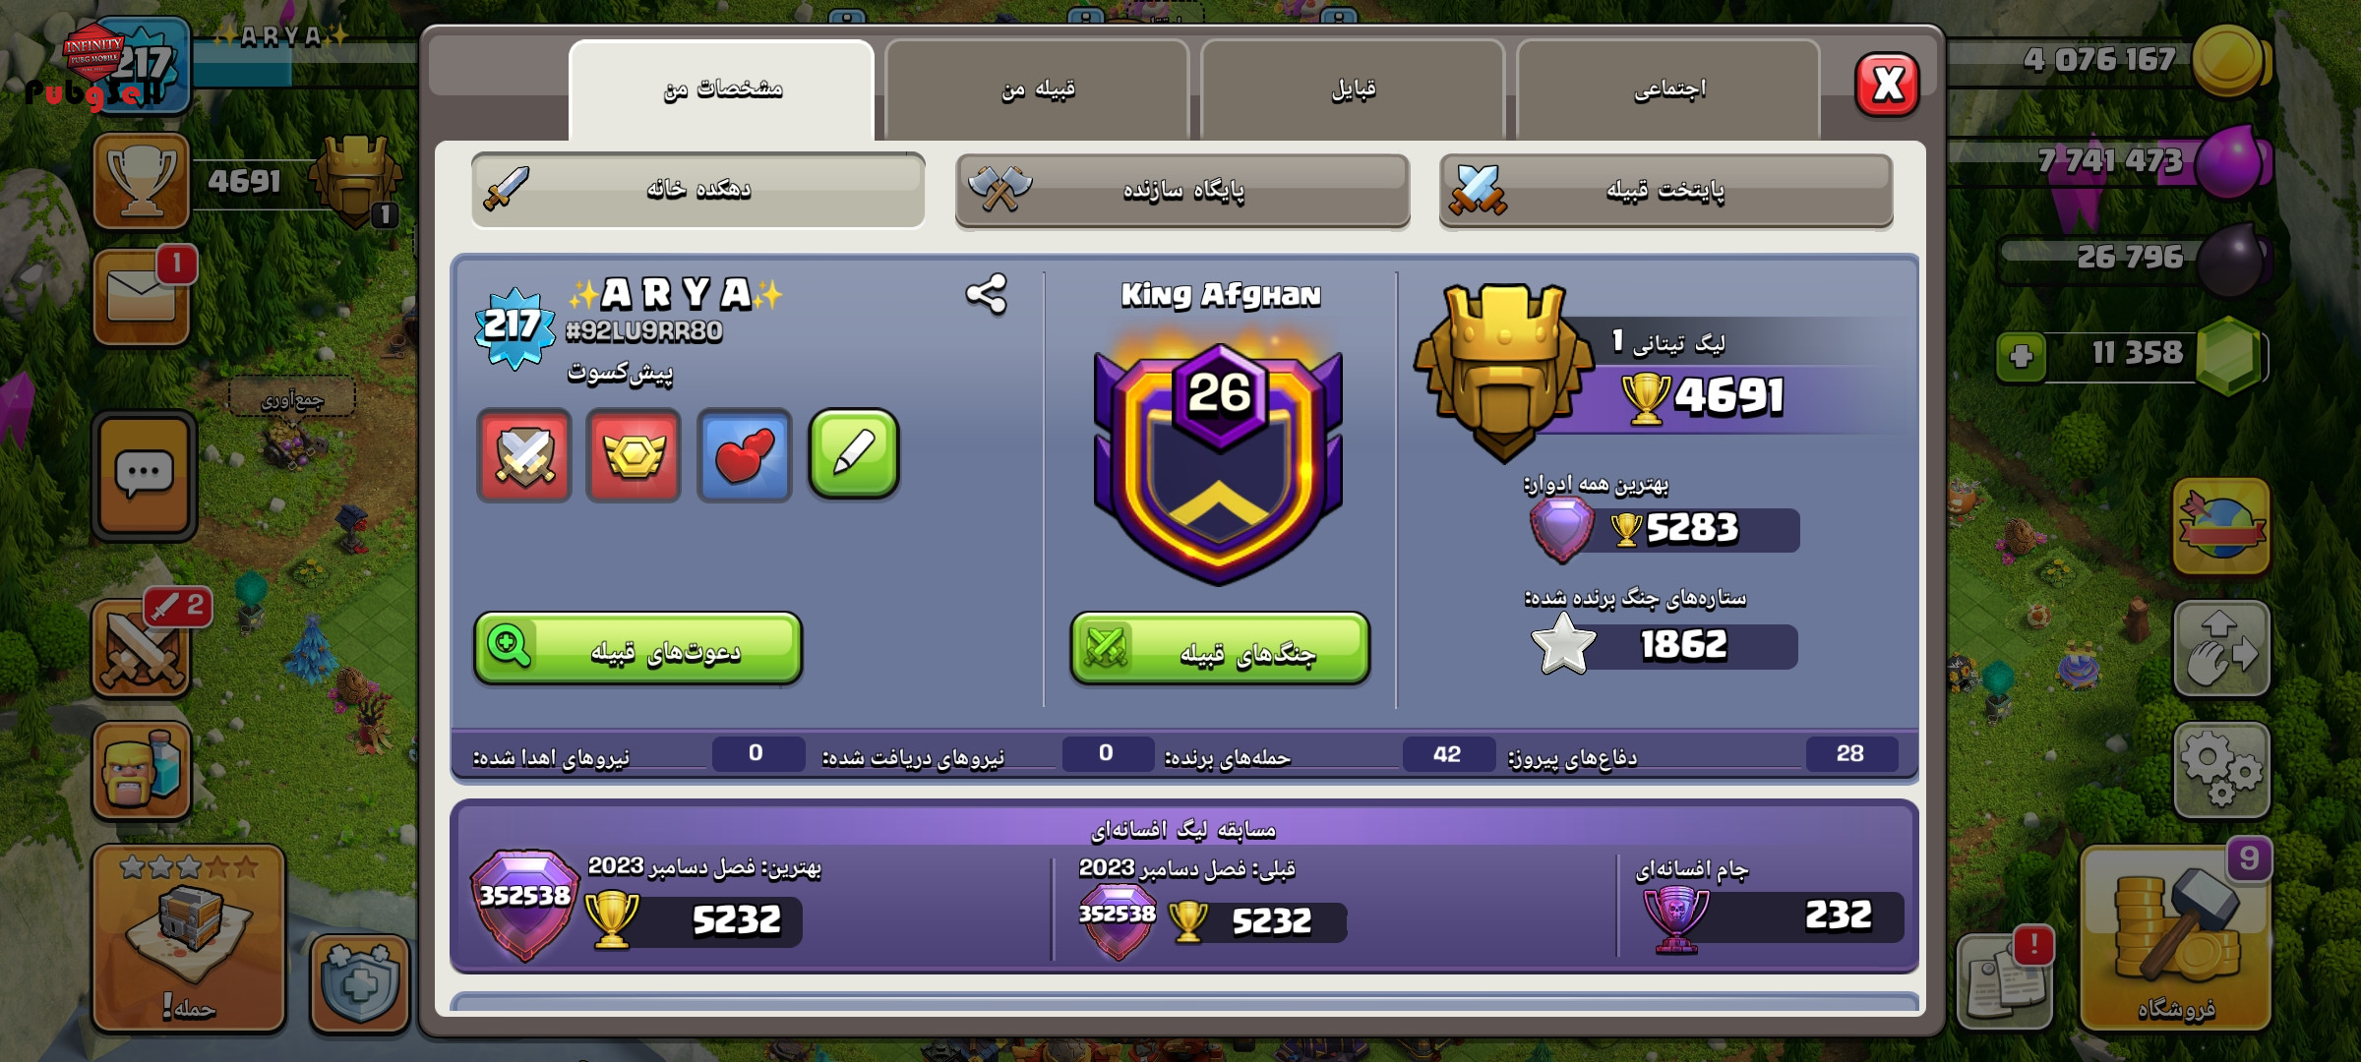Tap the trophy cup ranking icon
Image resolution: width=2361 pixels, height=1062 pixels.
click(x=142, y=181)
